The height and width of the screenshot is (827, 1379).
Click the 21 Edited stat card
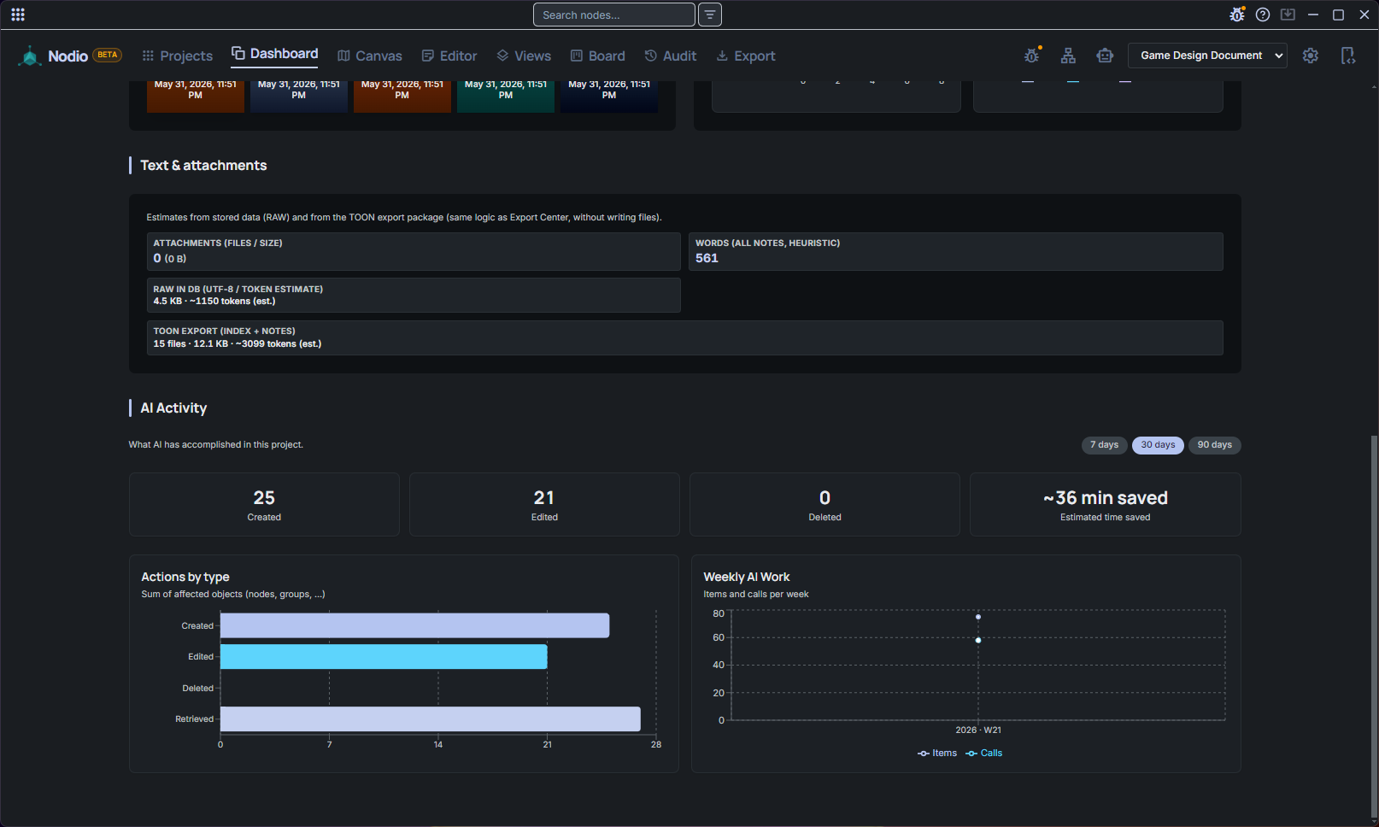pos(544,505)
